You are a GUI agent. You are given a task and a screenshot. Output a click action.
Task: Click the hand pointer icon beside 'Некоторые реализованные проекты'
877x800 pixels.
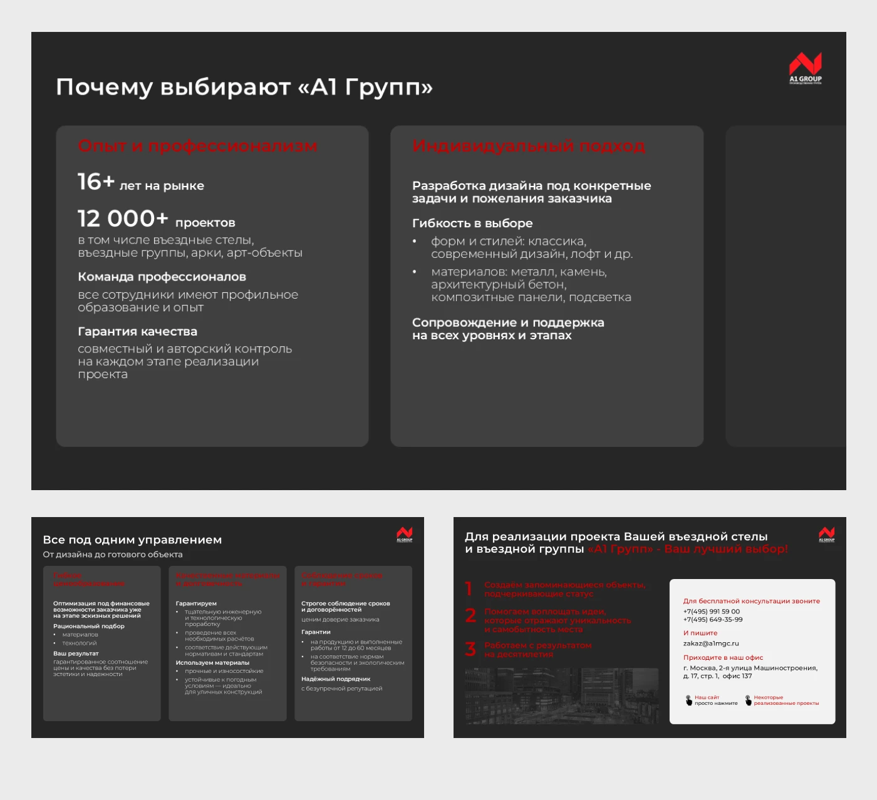[x=748, y=700]
